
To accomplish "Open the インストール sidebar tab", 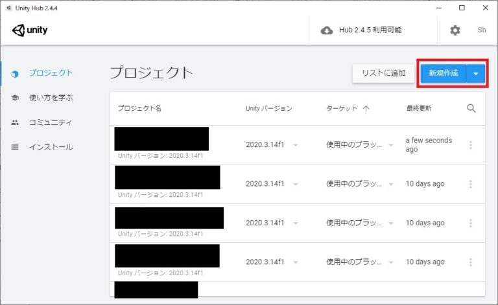I will [51, 147].
